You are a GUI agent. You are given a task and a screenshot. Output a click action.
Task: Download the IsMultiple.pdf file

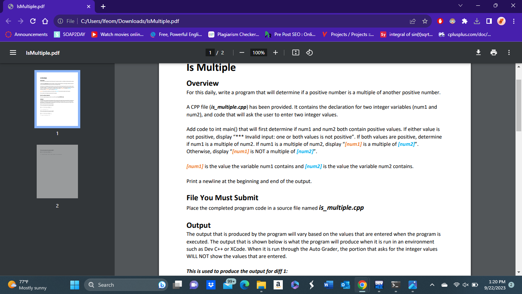click(x=478, y=52)
